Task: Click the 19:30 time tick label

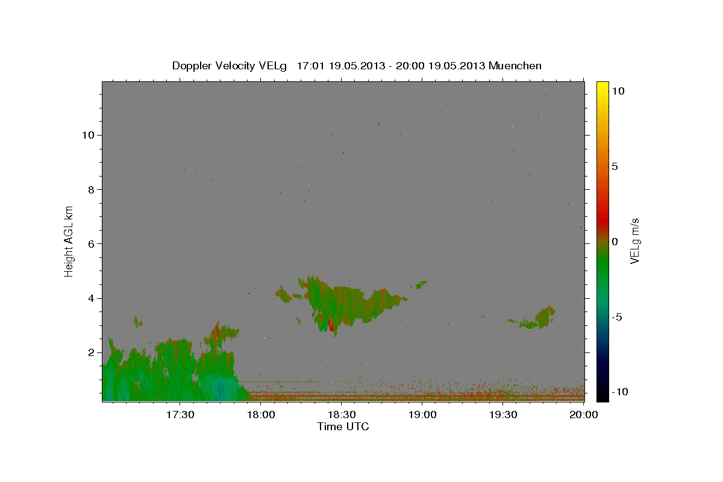Action: tap(504, 415)
